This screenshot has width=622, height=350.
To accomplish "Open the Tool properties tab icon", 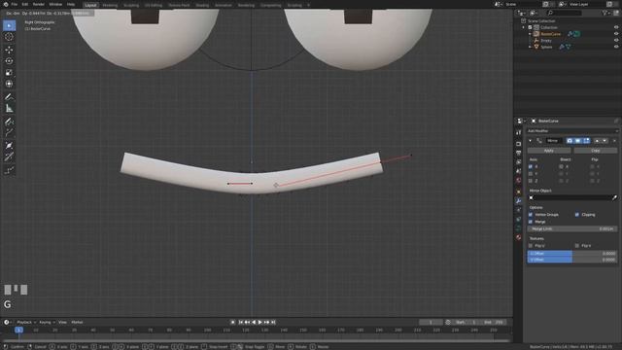I will coord(518,132).
